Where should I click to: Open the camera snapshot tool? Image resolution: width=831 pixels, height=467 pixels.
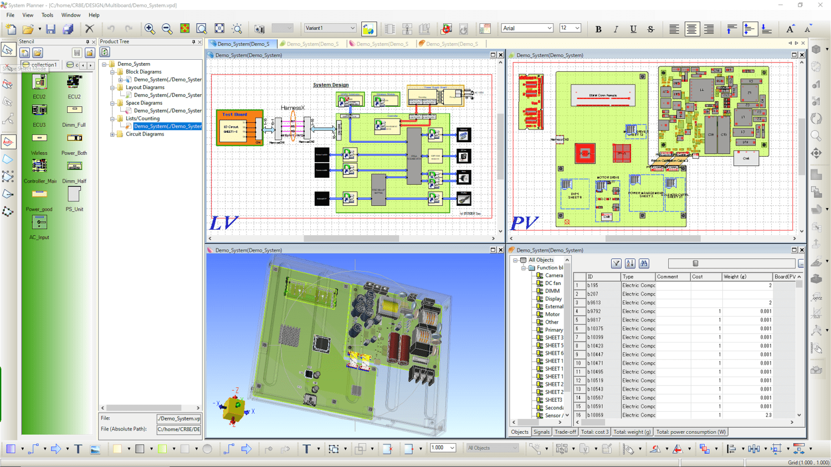[x=260, y=28]
